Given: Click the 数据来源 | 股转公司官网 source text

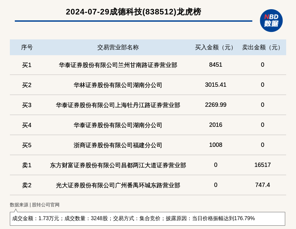Looking at the screenshot, I should [x=35, y=205].
